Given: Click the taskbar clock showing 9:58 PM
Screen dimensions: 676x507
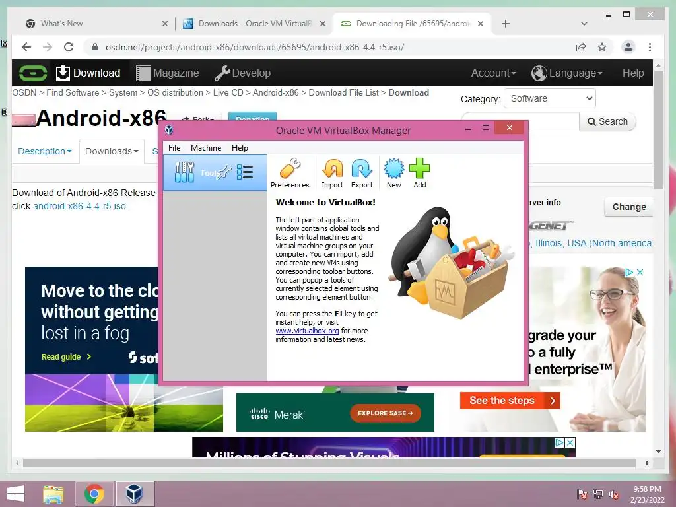Looking at the screenshot, I should tap(647, 494).
